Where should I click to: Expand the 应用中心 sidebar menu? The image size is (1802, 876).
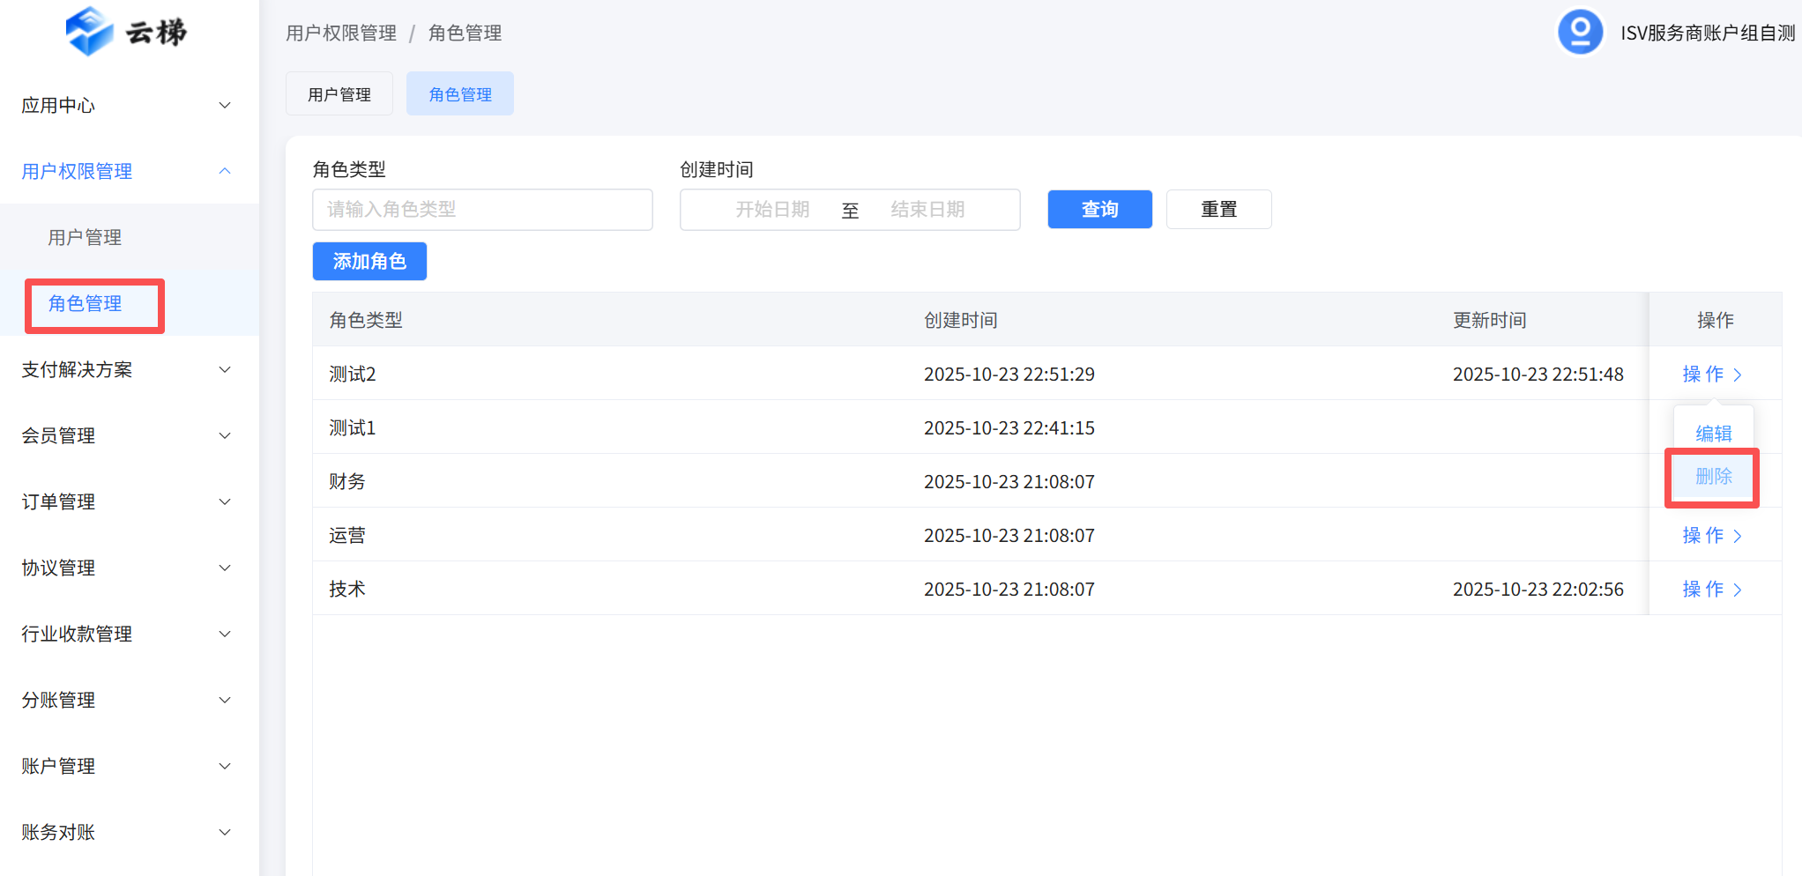click(128, 106)
